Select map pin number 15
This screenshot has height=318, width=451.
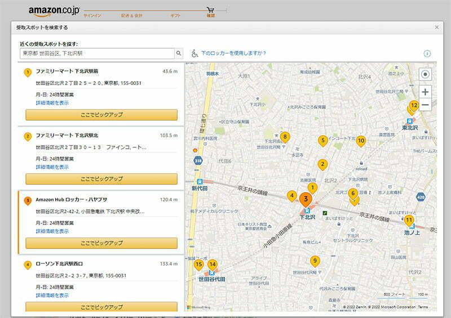coord(198,265)
